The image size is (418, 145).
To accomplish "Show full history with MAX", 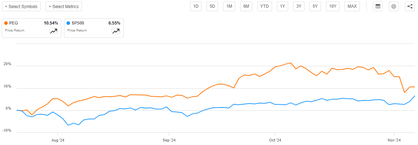I will pyautogui.click(x=352, y=6).
